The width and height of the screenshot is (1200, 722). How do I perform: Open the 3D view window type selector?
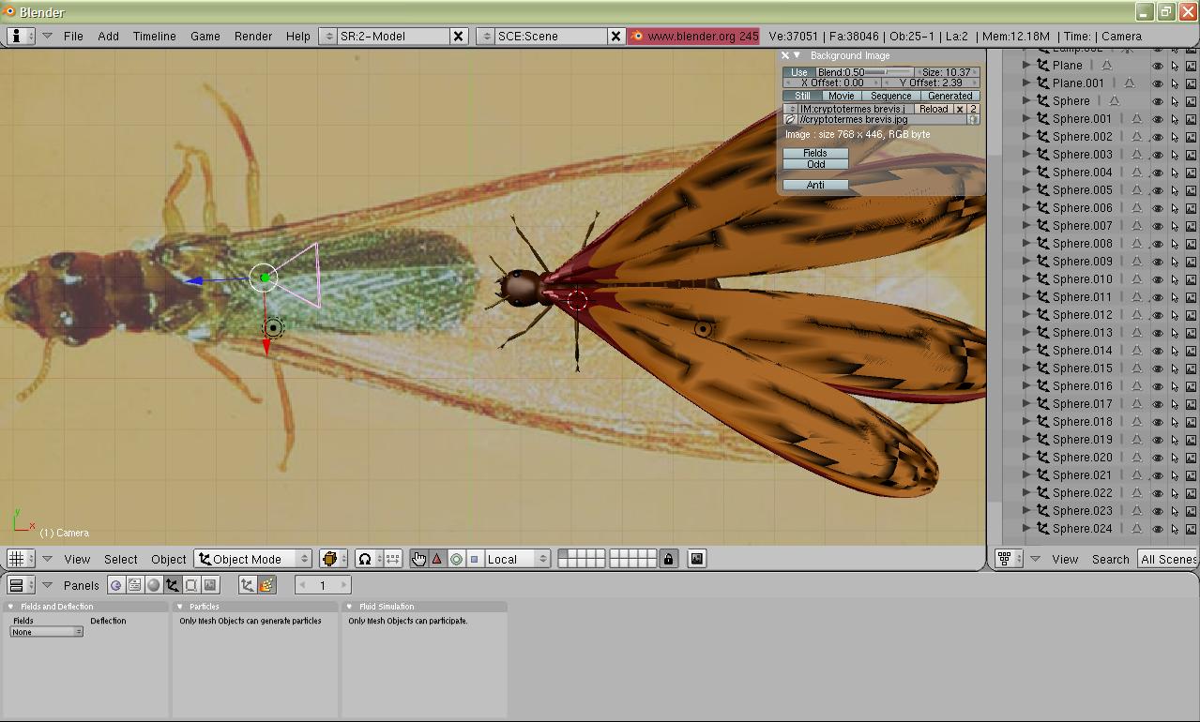coord(21,559)
